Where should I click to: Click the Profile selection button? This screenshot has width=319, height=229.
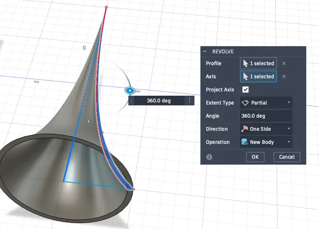pyautogui.click(x=258, y=63)
